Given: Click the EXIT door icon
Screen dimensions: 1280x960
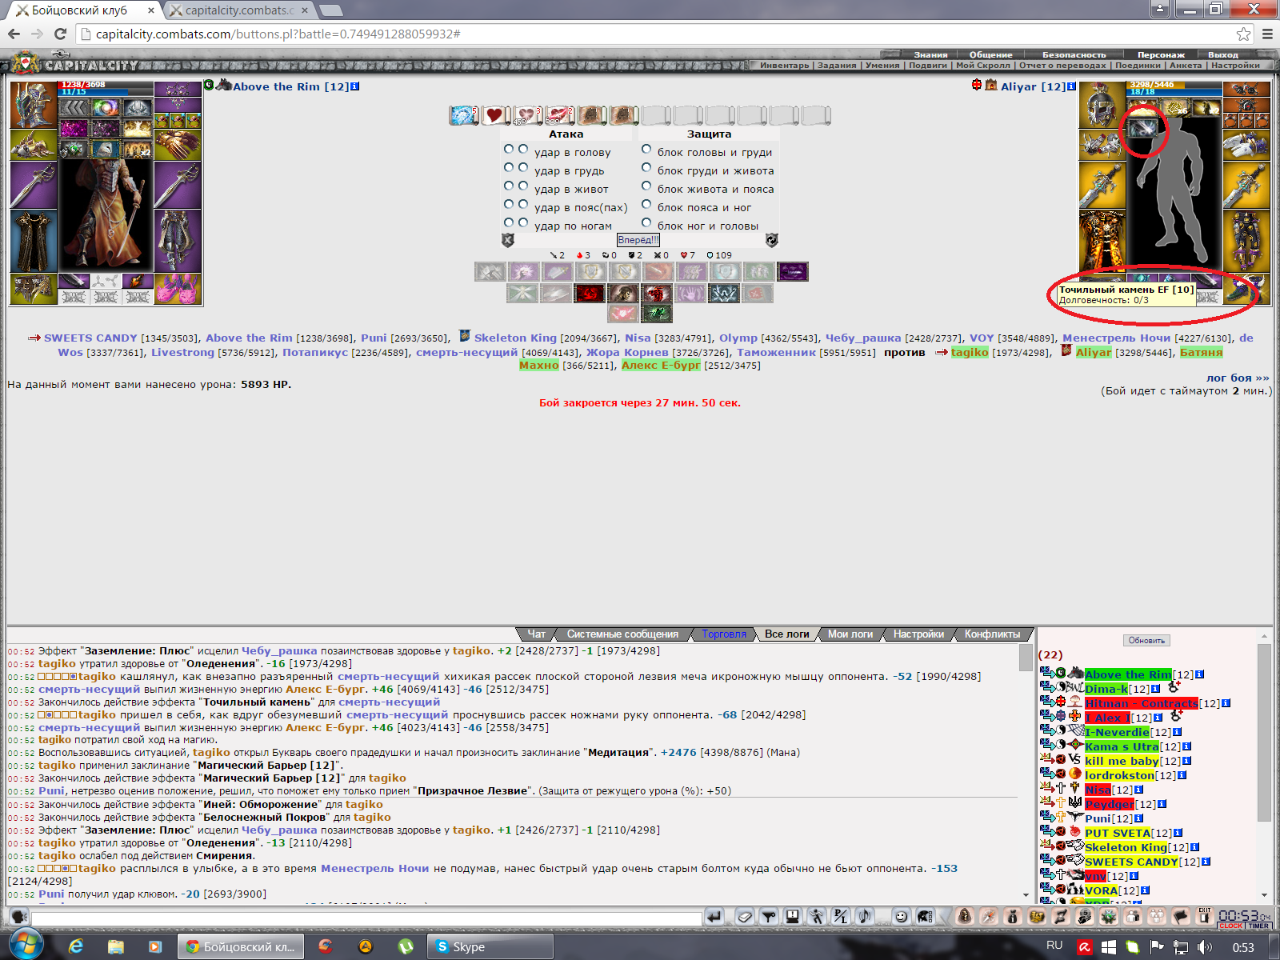Looking at the screenshot, I should tap(1204, 917).
